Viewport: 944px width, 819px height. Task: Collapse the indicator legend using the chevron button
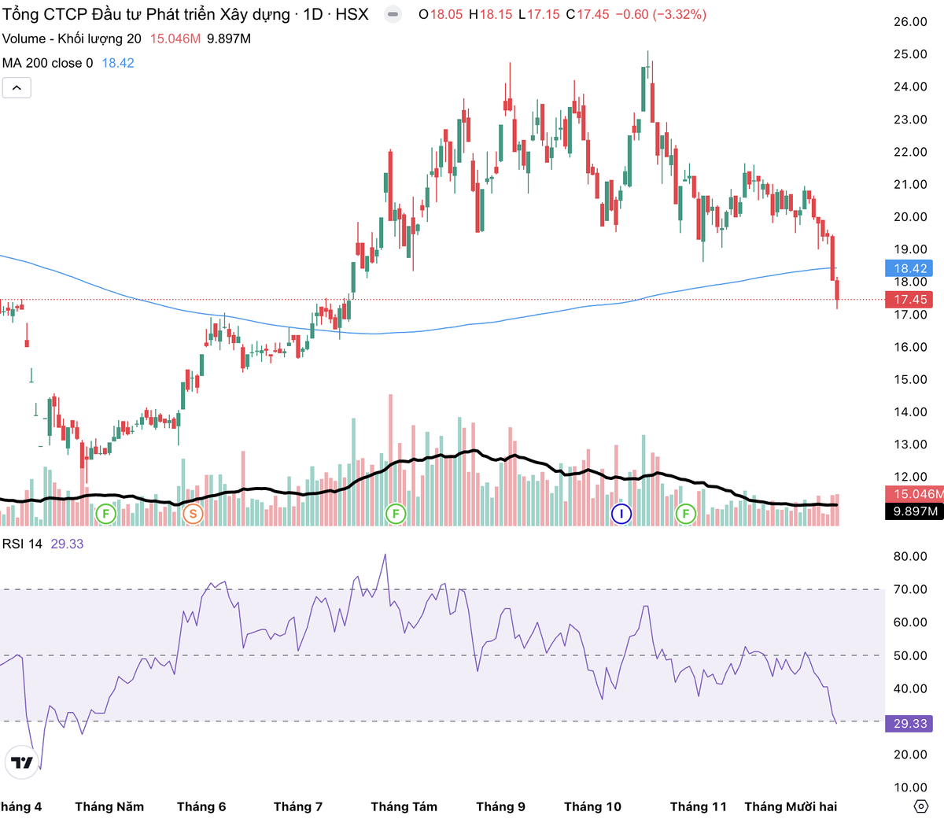(17, 87)
